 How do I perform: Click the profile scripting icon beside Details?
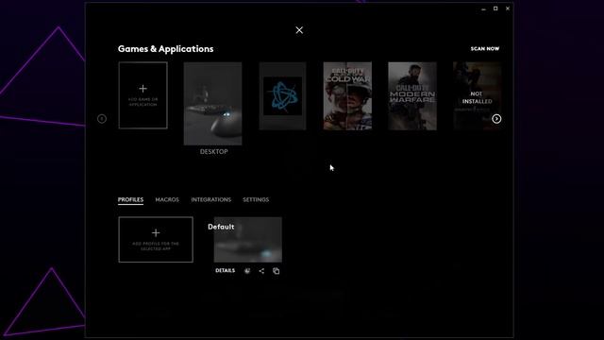247,271
